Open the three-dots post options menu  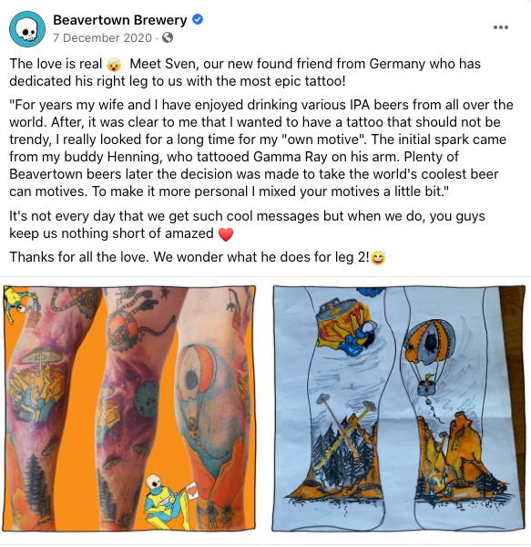[x=501, y=27]
